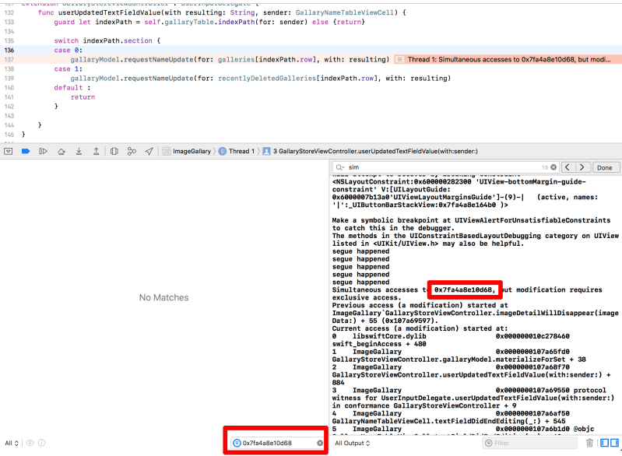
Task: Clear the variables filter text
Action: pyautogui.click(x=320, y=443)
